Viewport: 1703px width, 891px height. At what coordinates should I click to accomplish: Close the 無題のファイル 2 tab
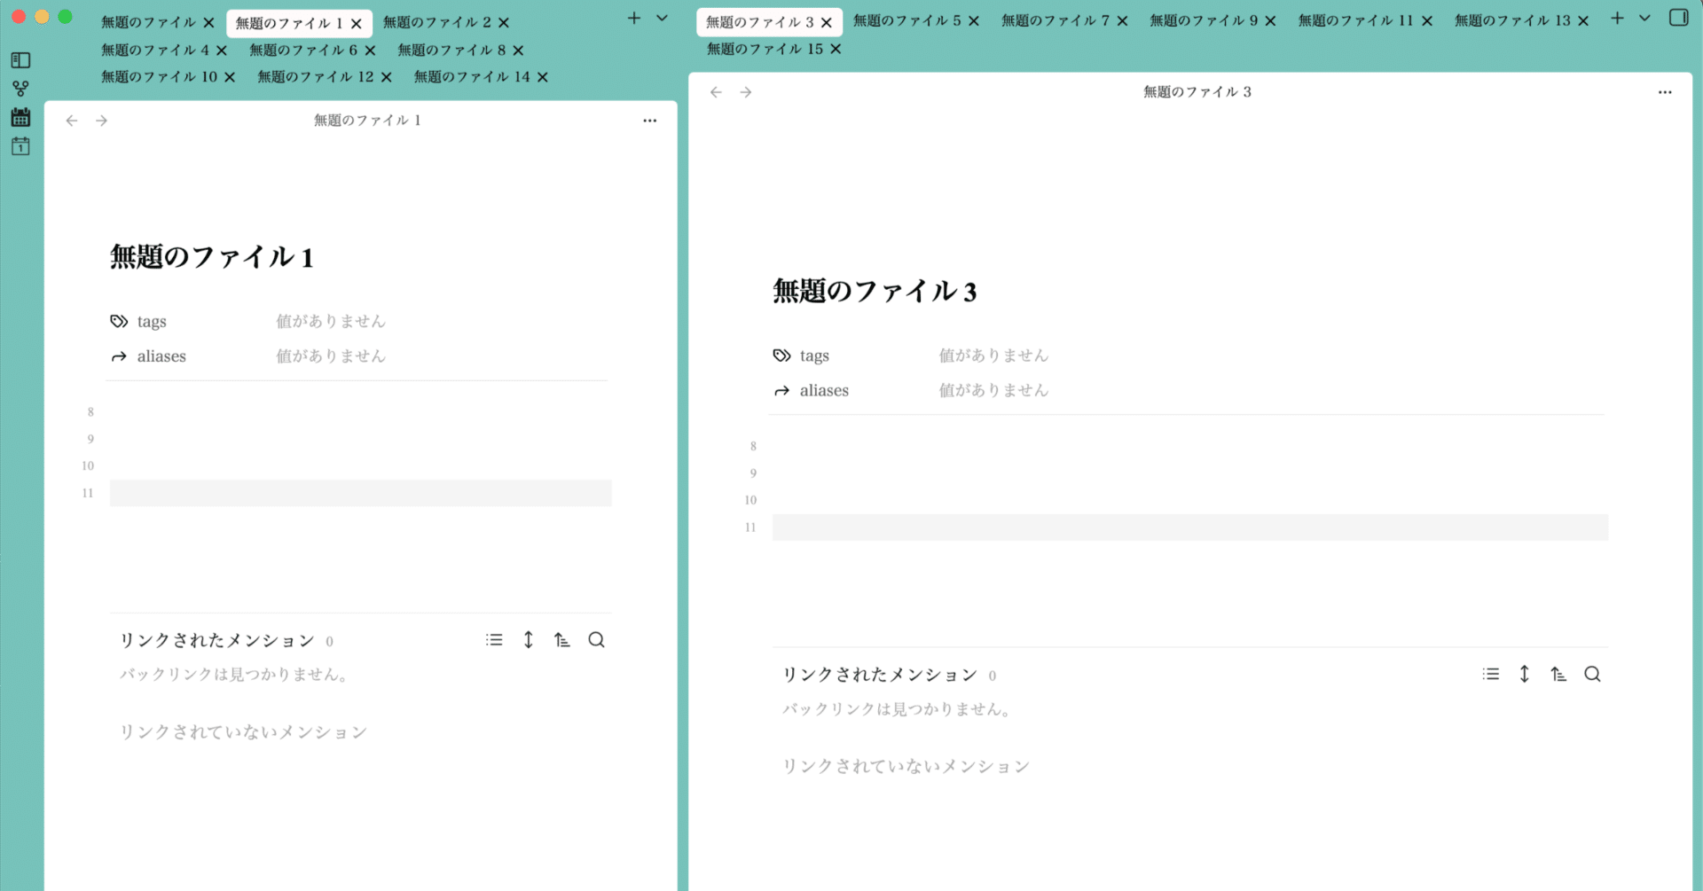click(x=504, y=22)
